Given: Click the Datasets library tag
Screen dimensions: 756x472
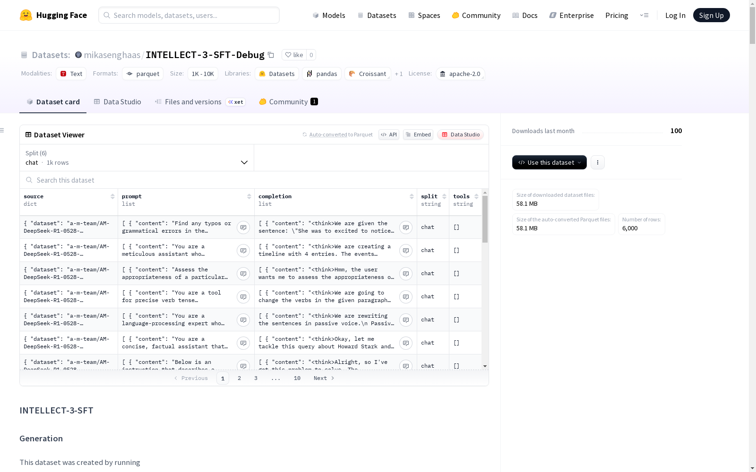Looking at the screenshot, I should (277, 74).
